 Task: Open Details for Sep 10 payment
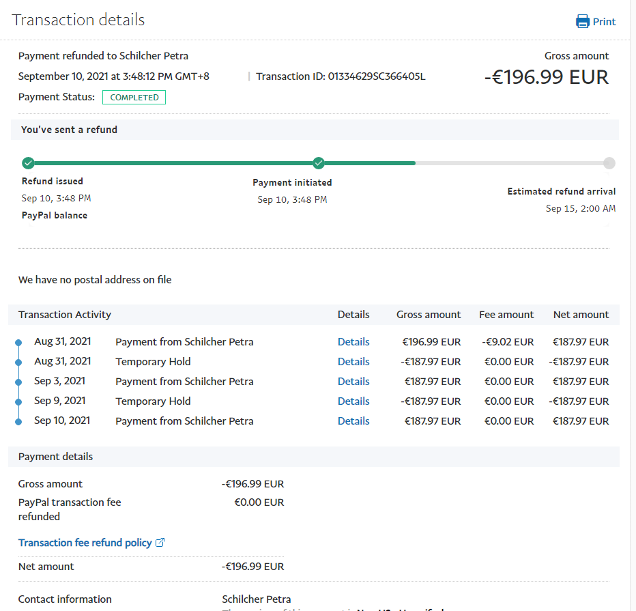click(x=353, y=421)
